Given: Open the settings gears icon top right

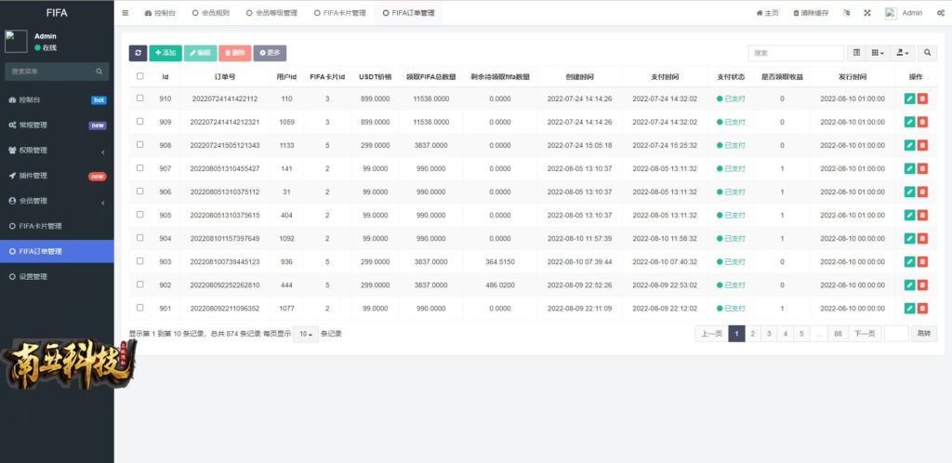Looking at the screenshot, I should point(941,13).
